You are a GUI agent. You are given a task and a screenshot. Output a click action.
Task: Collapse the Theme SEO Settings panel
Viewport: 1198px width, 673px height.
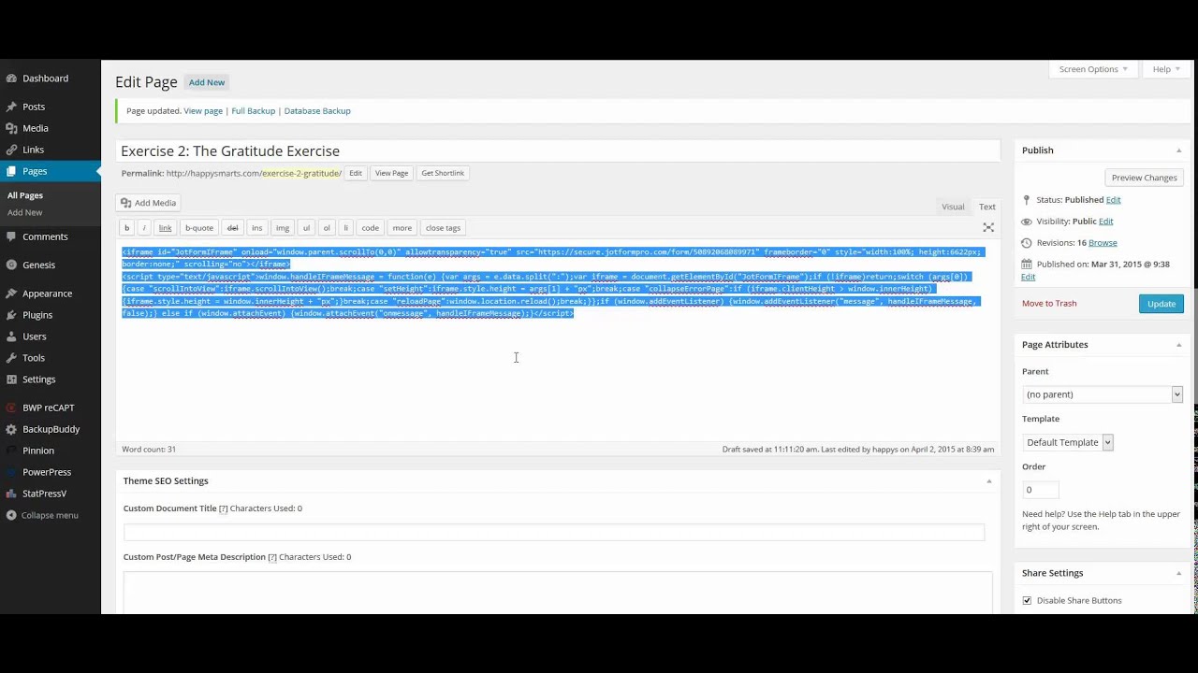(x=988, y=480)
